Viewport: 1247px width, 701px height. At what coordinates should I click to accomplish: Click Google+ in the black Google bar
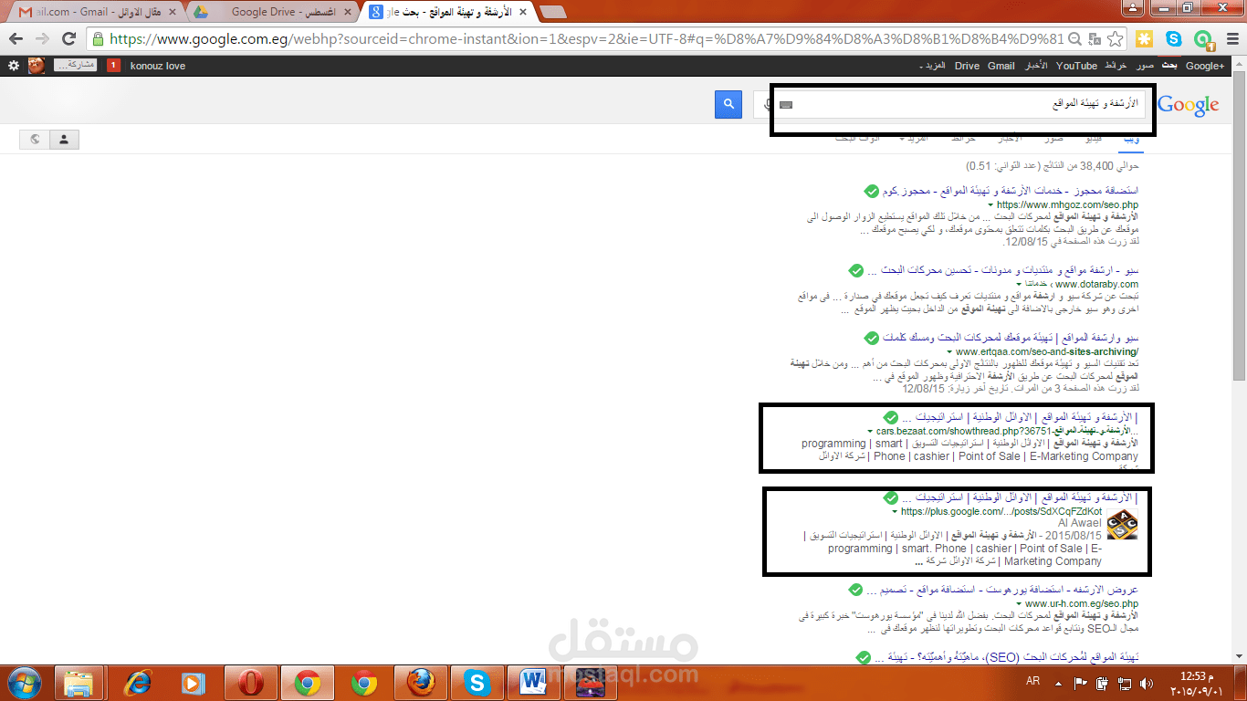point(1205,66)
